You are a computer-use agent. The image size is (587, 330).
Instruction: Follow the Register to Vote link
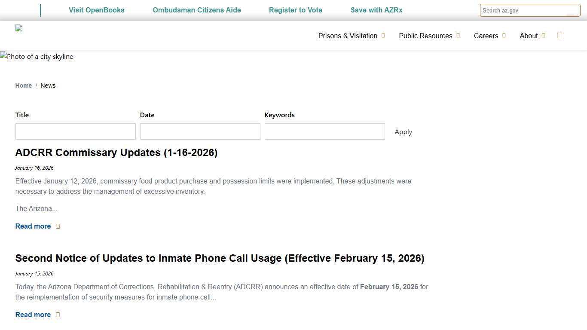(x=296, y=10)
